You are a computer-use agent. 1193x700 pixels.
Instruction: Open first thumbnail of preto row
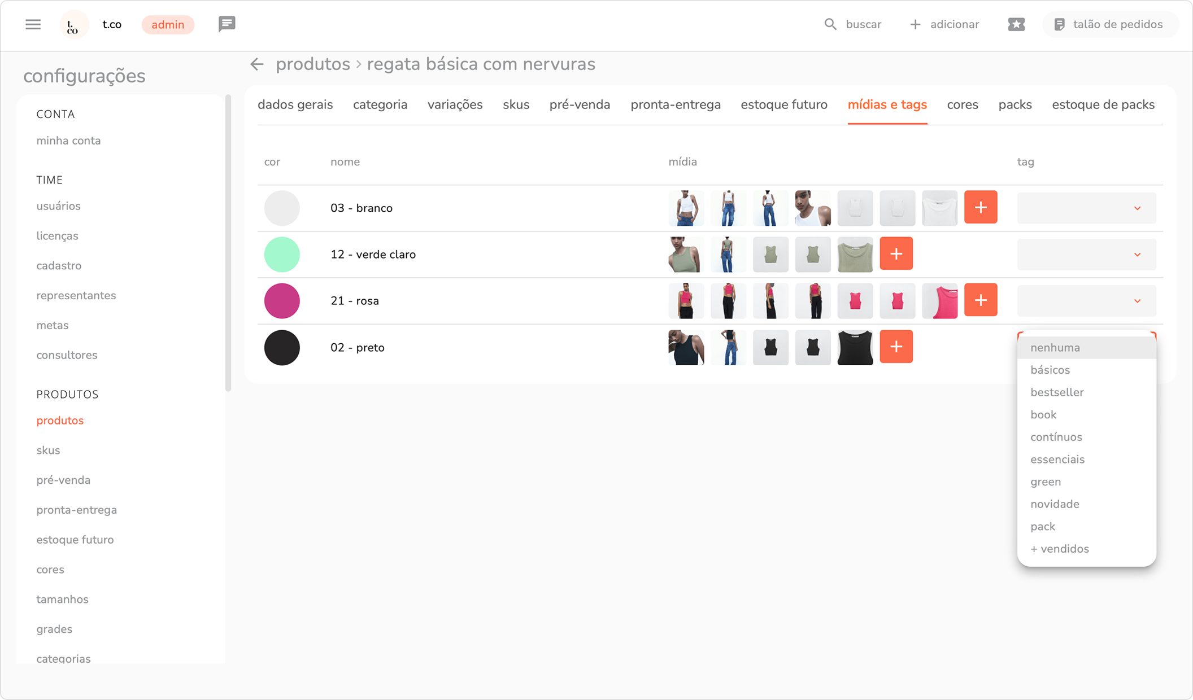coord(686,348)
